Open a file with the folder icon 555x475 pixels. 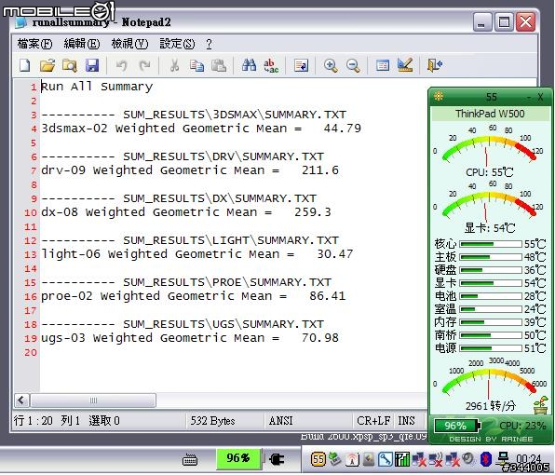click(x=47, y=65)
